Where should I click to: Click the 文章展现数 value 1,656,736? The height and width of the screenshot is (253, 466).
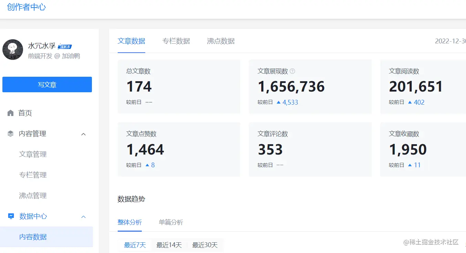pyautogui.click(x=291, y=86)
